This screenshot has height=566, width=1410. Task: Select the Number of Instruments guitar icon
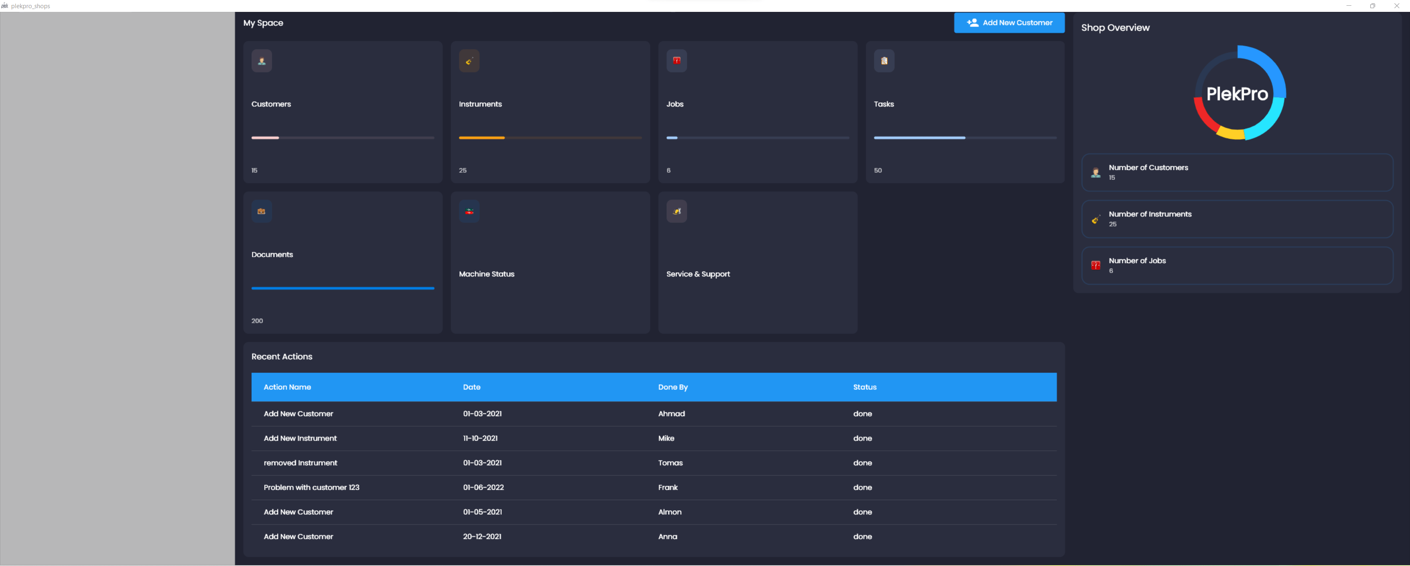[1096, 219]
